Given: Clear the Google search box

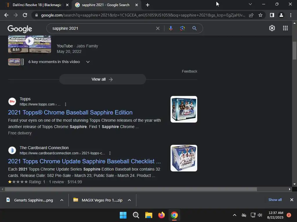Looking at the screenshot, I should [x=157, y=28].
